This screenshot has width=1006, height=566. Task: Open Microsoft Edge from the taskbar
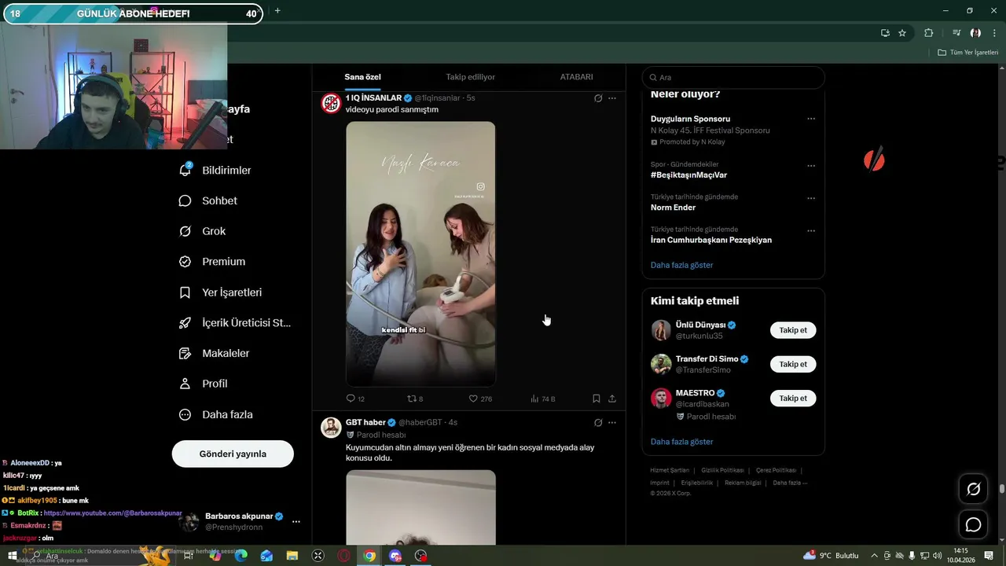[x=241, y=556]
